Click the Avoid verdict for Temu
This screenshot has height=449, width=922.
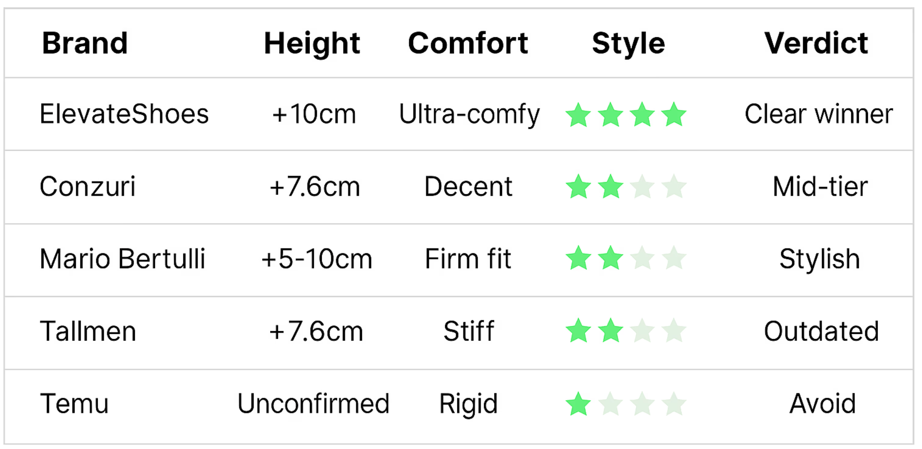click(822, 404)
